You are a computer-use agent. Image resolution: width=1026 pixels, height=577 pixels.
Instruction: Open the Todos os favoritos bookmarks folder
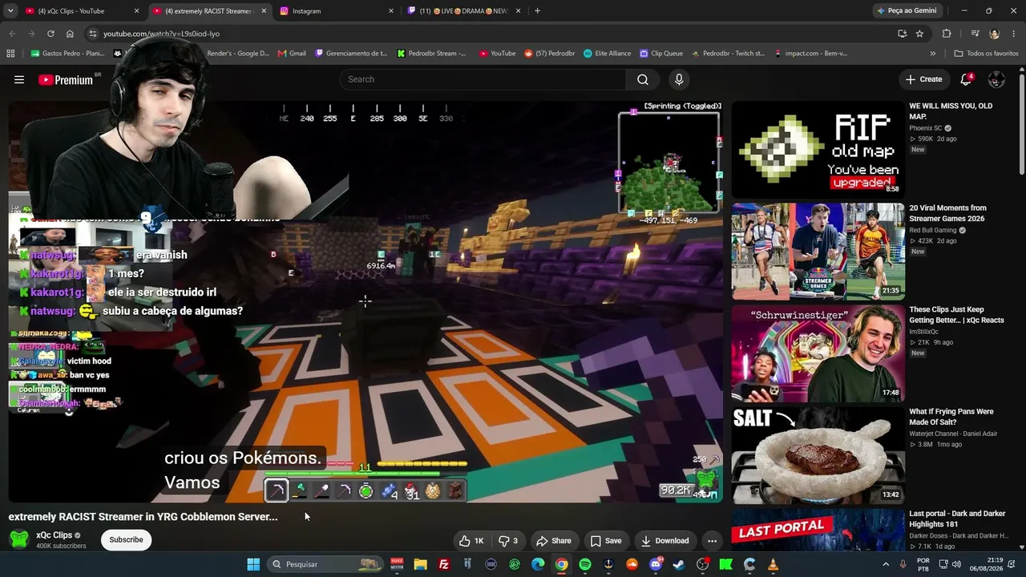[986, 54]
